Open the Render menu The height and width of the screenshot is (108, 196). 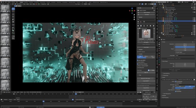pyautogui.click(x=9, y=2)
